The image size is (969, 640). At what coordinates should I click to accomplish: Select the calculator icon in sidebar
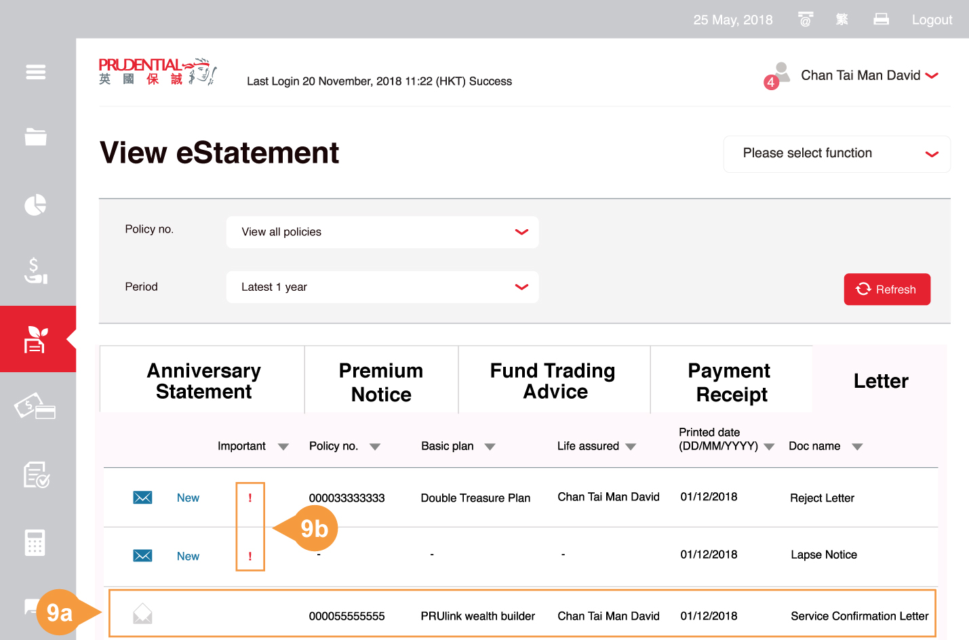[x=35, y=543]
